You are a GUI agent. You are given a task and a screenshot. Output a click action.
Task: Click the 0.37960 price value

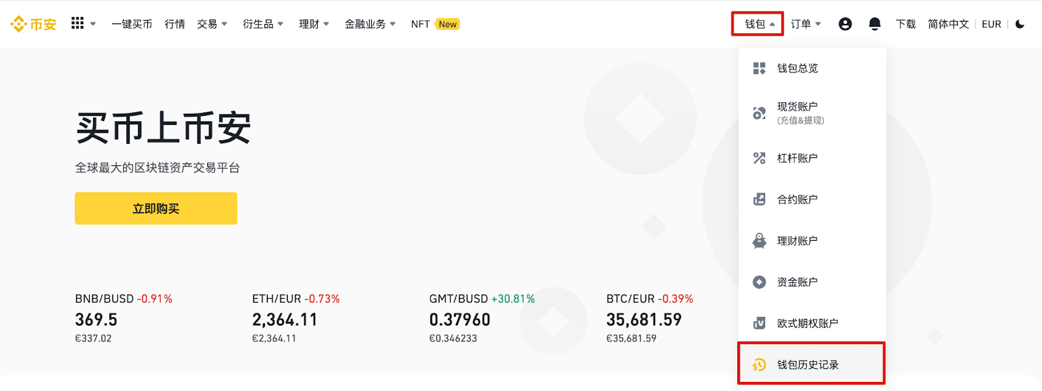click(460, 319)
